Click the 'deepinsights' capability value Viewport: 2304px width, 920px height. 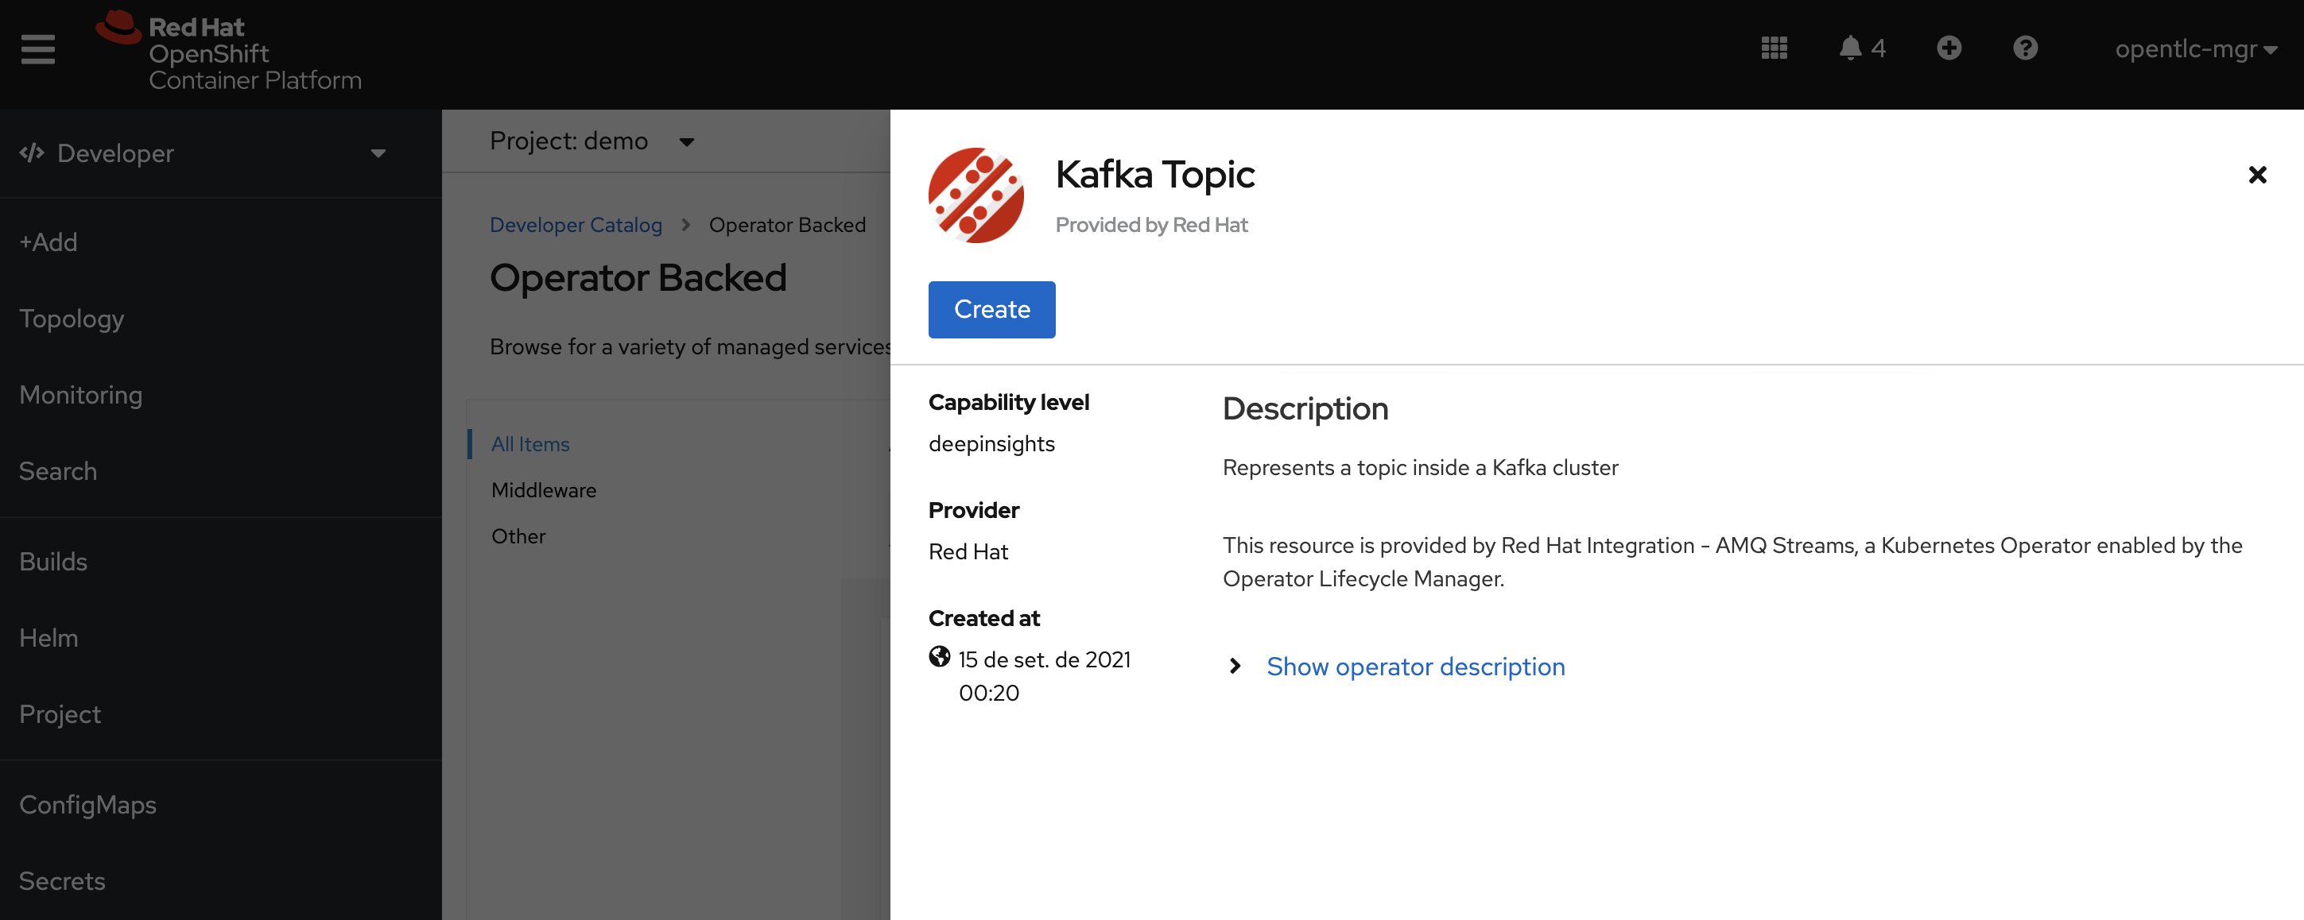(991, 444)
